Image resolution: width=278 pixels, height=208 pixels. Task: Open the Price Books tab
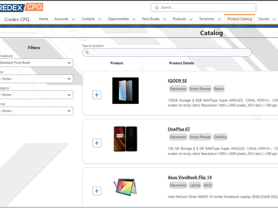(151, 19)
